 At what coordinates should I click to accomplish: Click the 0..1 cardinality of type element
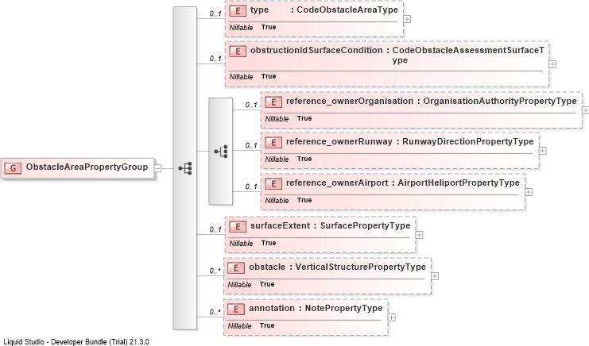[x=215, y=13]
